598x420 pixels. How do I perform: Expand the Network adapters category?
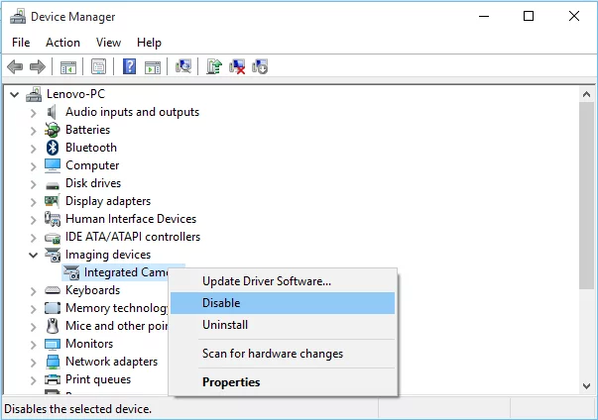(34, 362)
